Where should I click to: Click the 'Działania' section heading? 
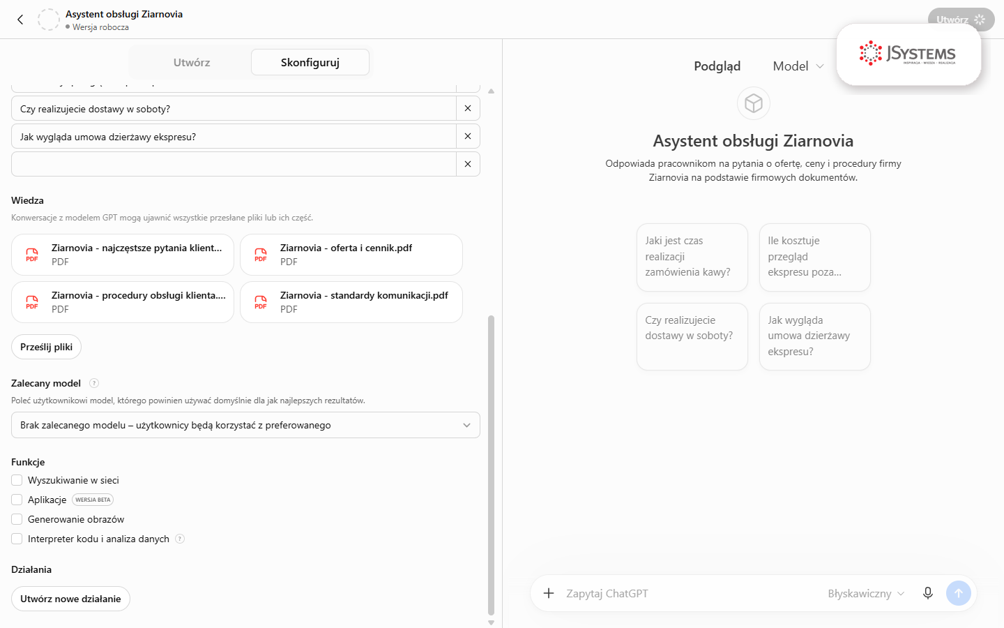pyautogui.click(x=31, y=569)
